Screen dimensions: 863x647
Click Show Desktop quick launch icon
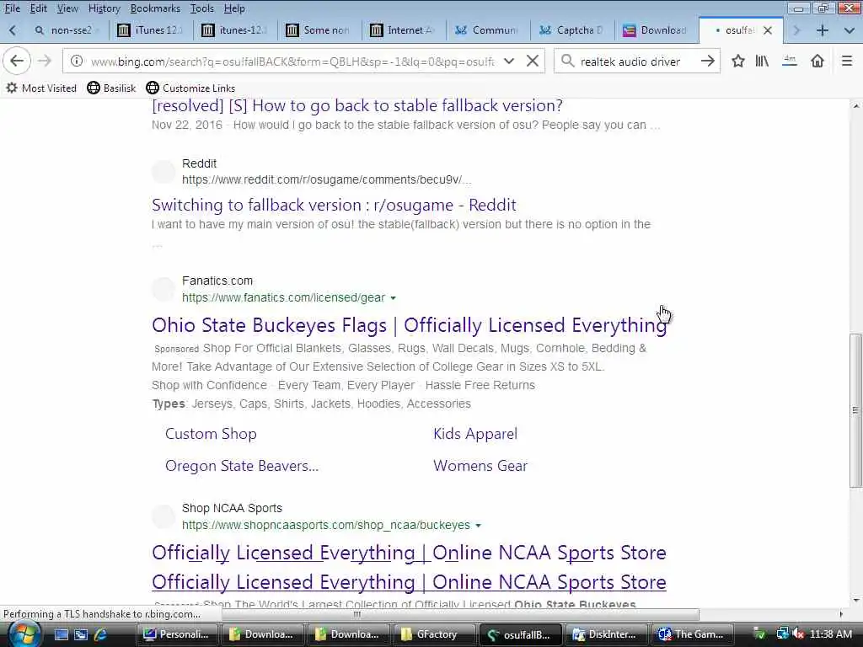point(61,634)
